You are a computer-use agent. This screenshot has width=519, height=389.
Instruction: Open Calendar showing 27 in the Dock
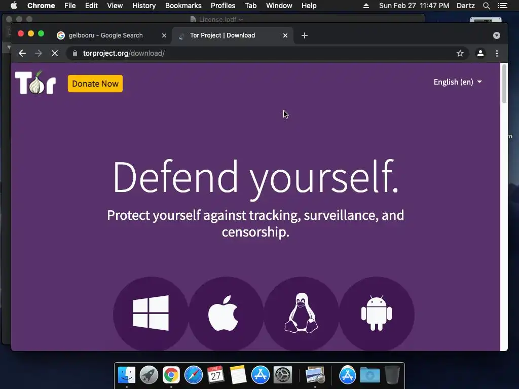pos(215,375)
